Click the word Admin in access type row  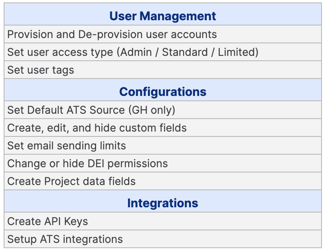136,52
